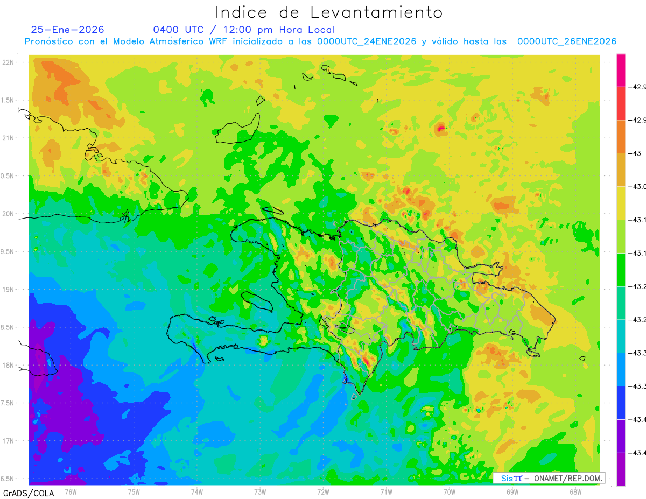This screenshot has width=646, height=499.
Task: Click the bottom purple legend swatch
Action: click(621, 469)
